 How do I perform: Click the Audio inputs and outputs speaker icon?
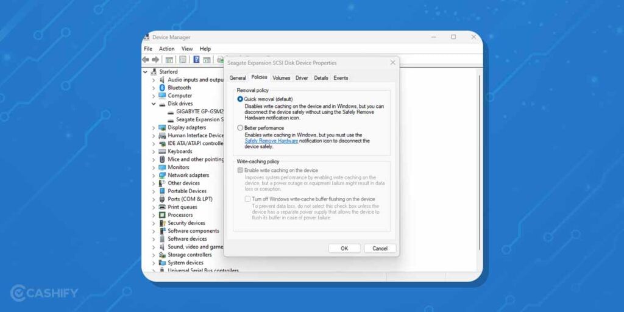162,80
